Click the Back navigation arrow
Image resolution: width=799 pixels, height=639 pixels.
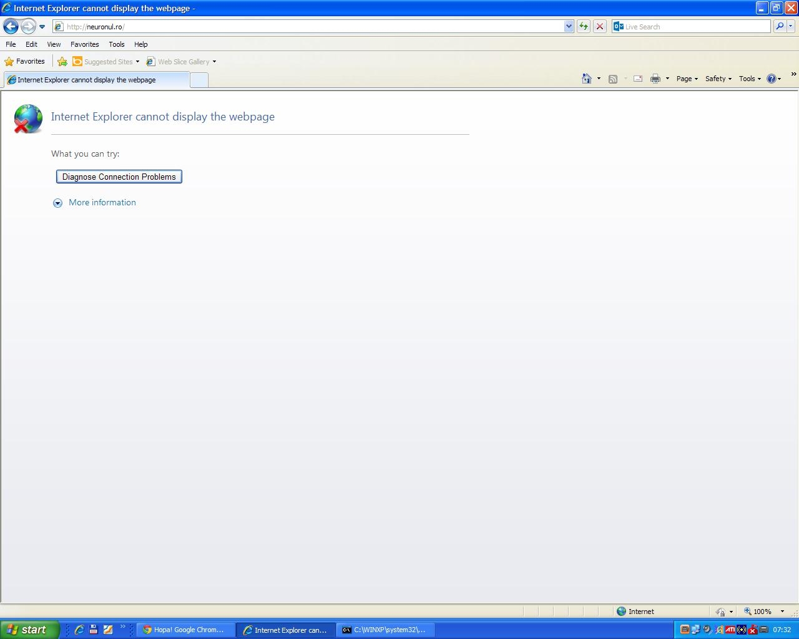(x=11, y=26)
